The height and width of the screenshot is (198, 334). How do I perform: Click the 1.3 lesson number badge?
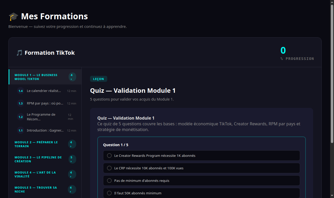click(21, 103)
